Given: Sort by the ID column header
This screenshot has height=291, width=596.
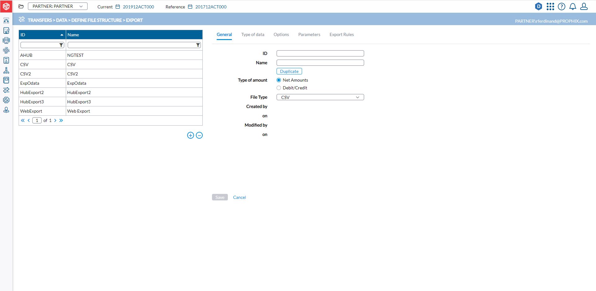Looking at the screenshot, I should point(42,35).
